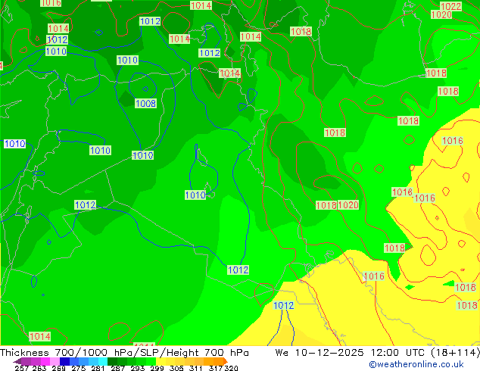Click the legend value 311

(196, 368)
